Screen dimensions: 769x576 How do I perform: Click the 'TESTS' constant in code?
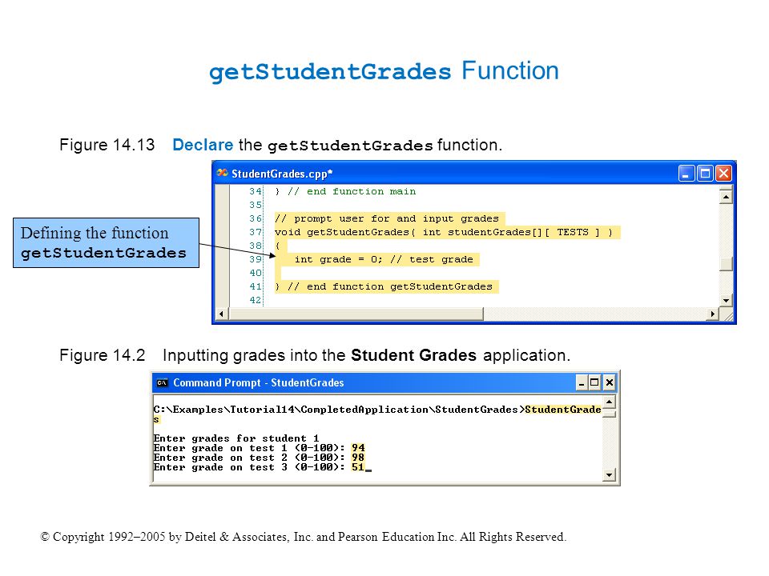pyautogui.click(x=572, y=232)
